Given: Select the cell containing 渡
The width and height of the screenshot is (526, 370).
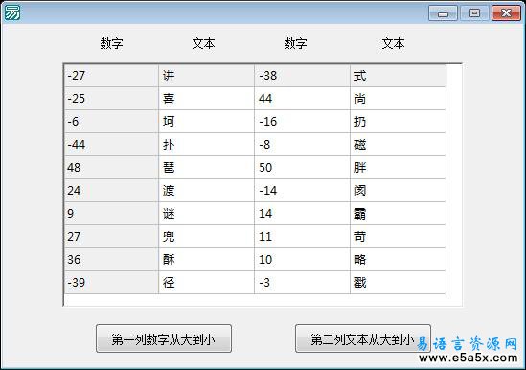Looking at the screenshot, I should (x=206, y=191).
